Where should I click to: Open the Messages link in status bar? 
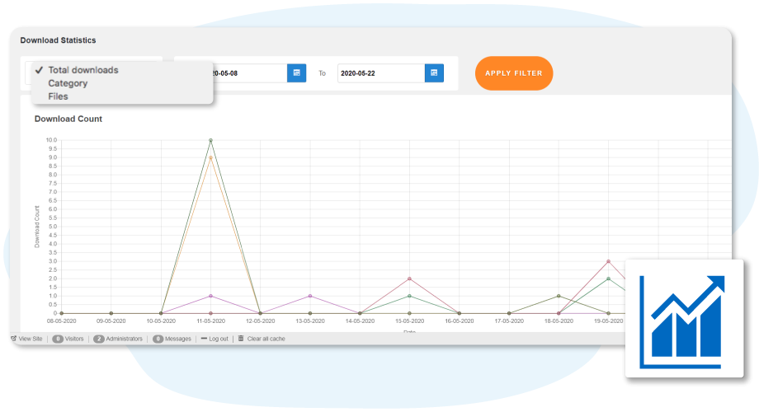[177, 339]
